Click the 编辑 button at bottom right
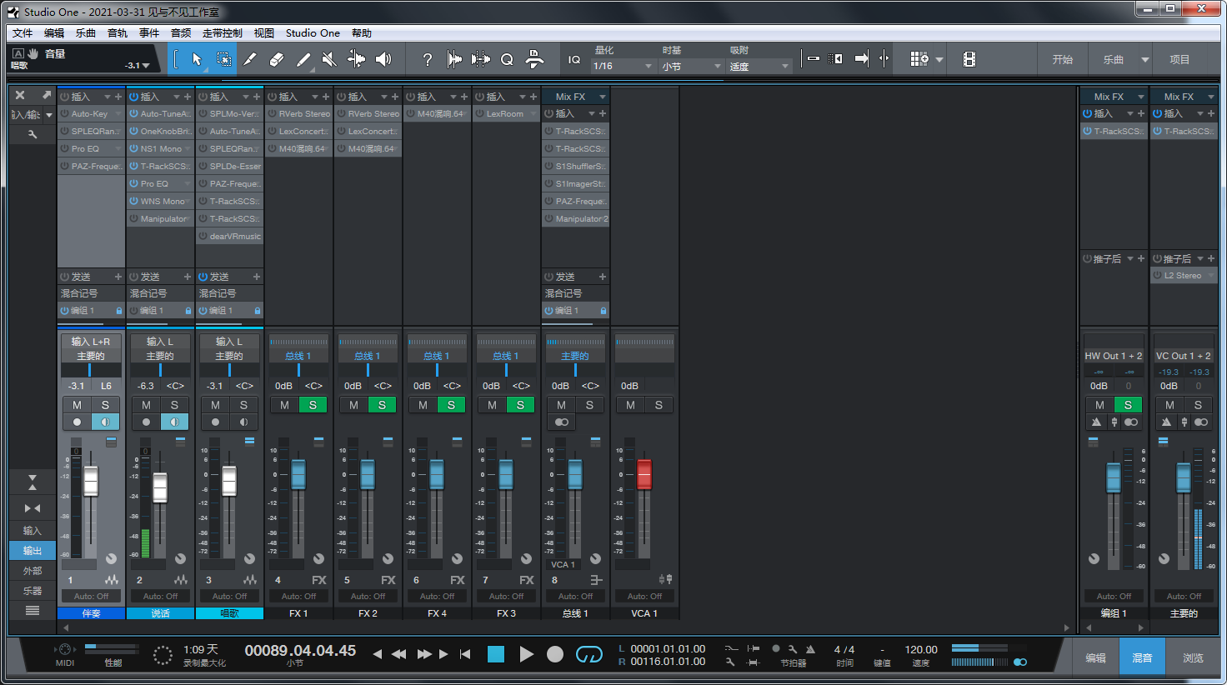This screenshot has height=685, width=1227. tap(1095, 657)
